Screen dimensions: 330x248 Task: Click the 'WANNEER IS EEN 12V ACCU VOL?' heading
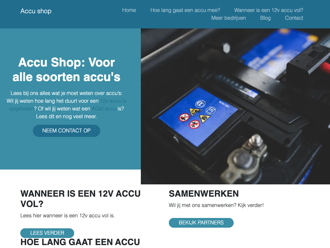(x=80, y=199)
